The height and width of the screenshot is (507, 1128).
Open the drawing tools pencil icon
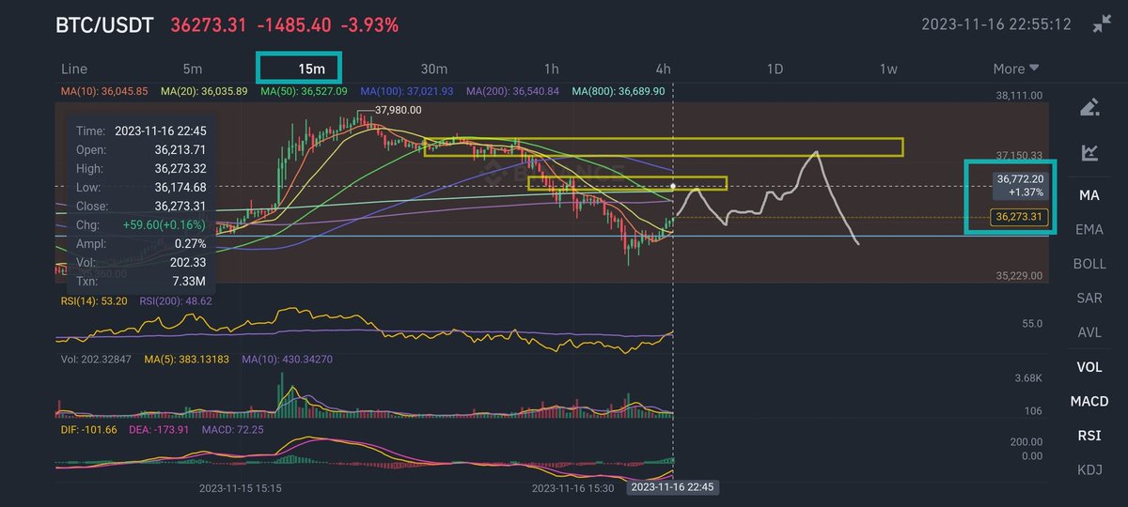tap(1089, 107)
